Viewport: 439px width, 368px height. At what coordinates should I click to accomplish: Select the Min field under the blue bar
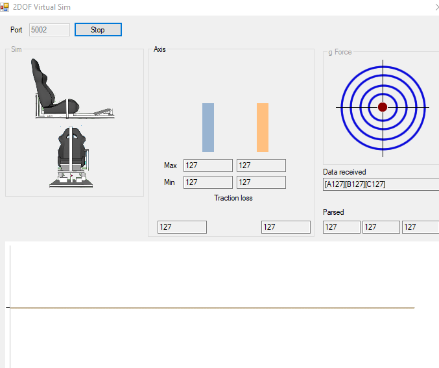pos(208,182)
